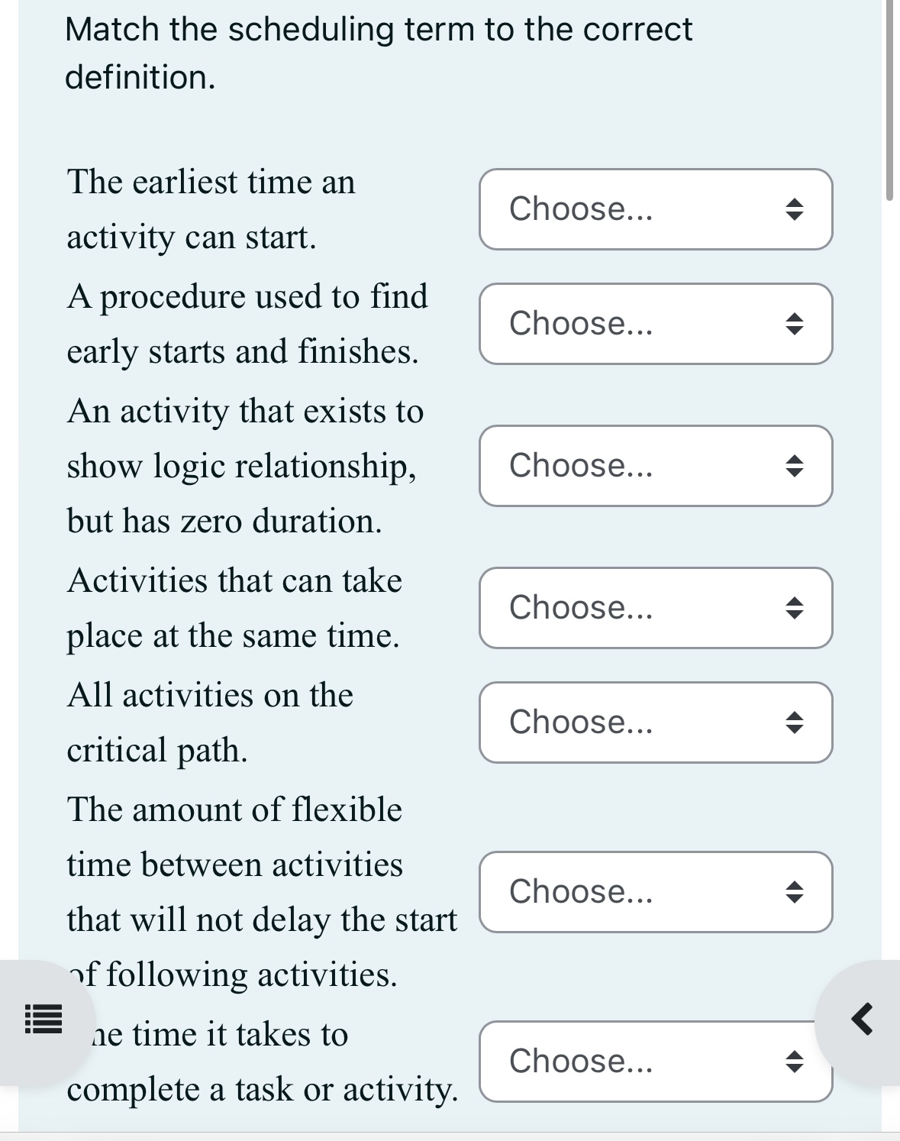Open the dropdown for zero duration activity definition
This screenshot has width=900, height=1141.
655,465
